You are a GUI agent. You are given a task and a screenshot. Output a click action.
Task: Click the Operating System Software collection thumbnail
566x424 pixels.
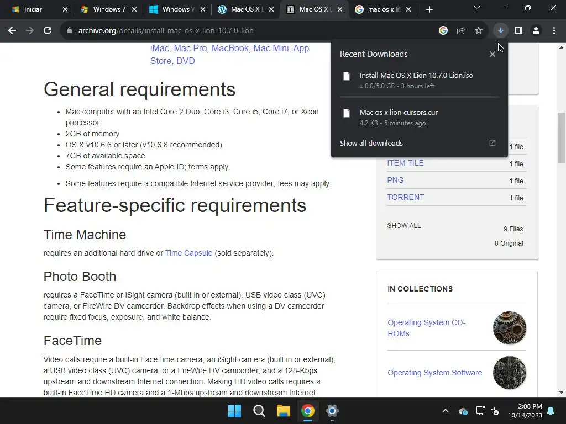tap(509, 373)
